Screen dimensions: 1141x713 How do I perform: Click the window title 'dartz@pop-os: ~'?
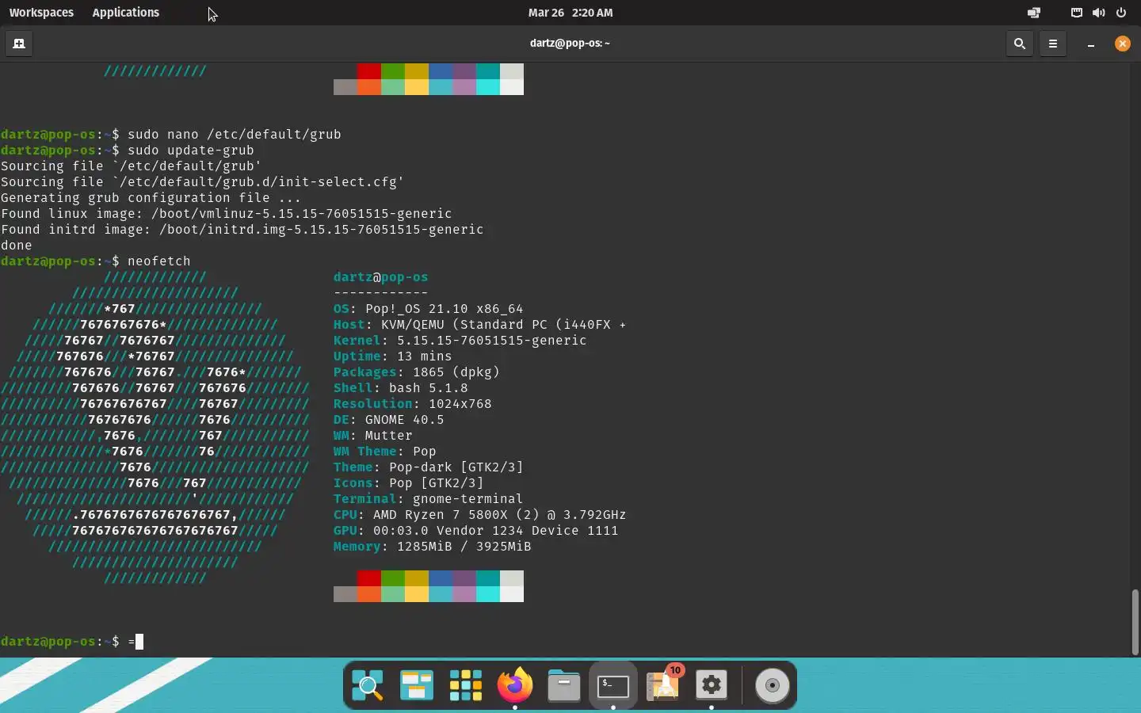point(570,44)
